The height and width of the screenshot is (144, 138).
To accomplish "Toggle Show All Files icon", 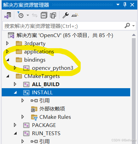I will click(x=53, y=15).
